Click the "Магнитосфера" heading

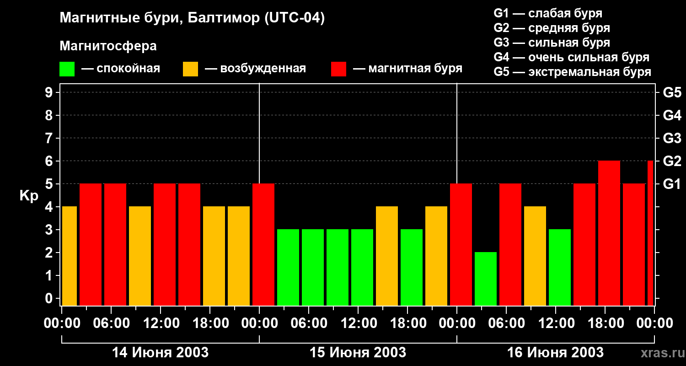click(x=108, y=46)
